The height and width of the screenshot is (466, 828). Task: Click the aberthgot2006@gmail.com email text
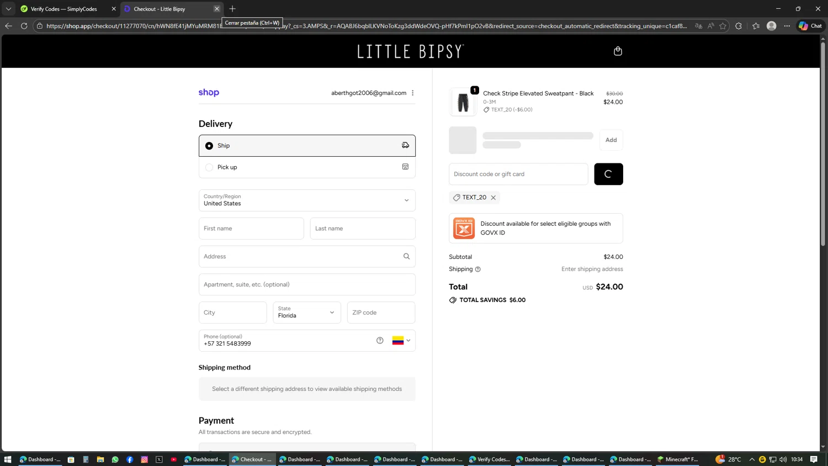[369, 93]
